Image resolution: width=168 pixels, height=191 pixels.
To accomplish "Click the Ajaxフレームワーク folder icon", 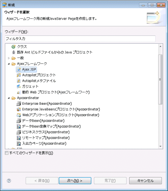I will (14, 64).
